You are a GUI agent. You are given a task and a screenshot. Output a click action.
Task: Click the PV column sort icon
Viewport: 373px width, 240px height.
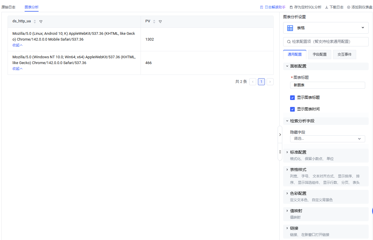(x=154, y=21)
